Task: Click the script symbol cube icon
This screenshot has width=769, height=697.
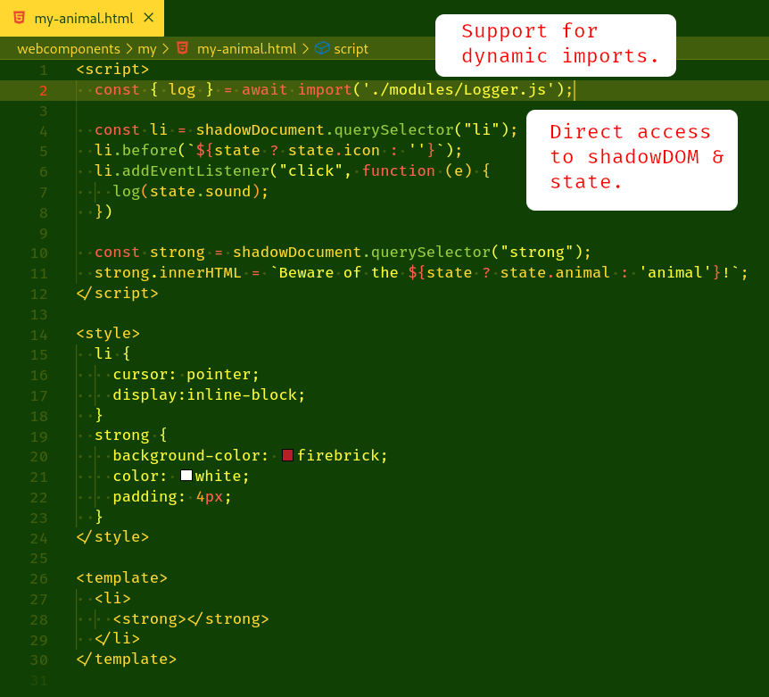Action: pos(322,48)
